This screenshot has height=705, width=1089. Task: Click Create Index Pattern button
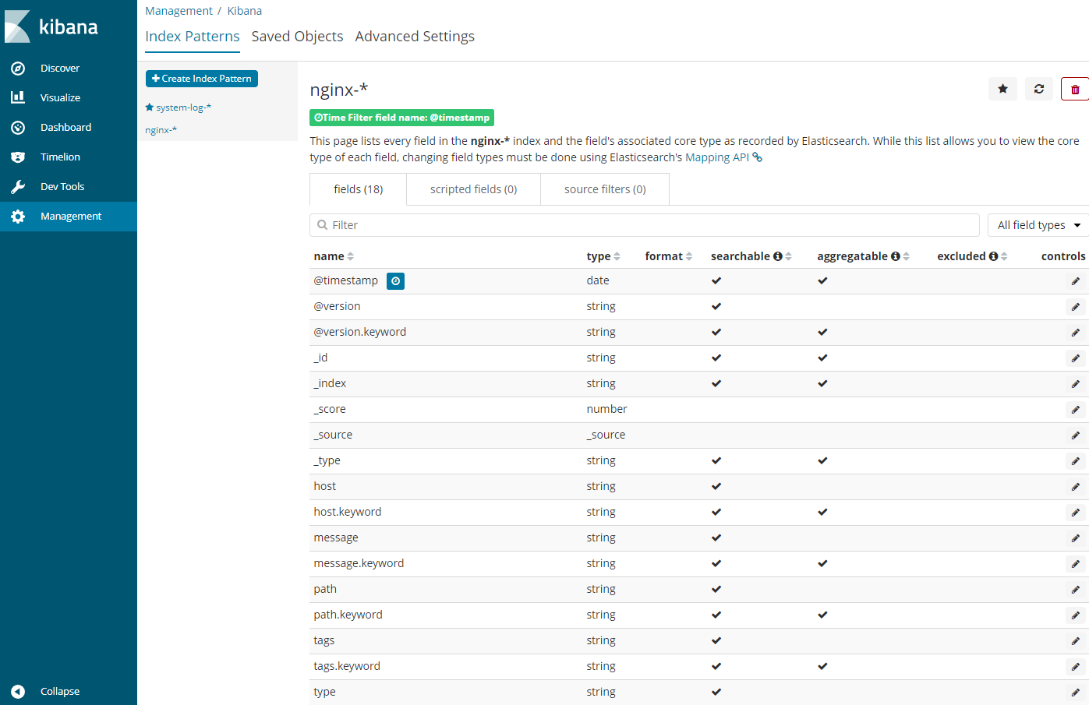(202, 79)
